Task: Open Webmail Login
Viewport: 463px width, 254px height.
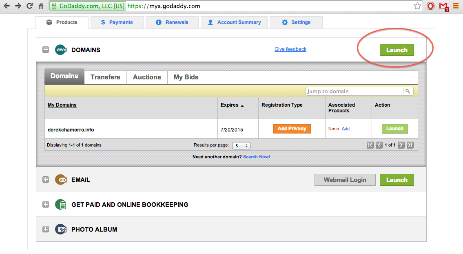Action: coord(345,180)
